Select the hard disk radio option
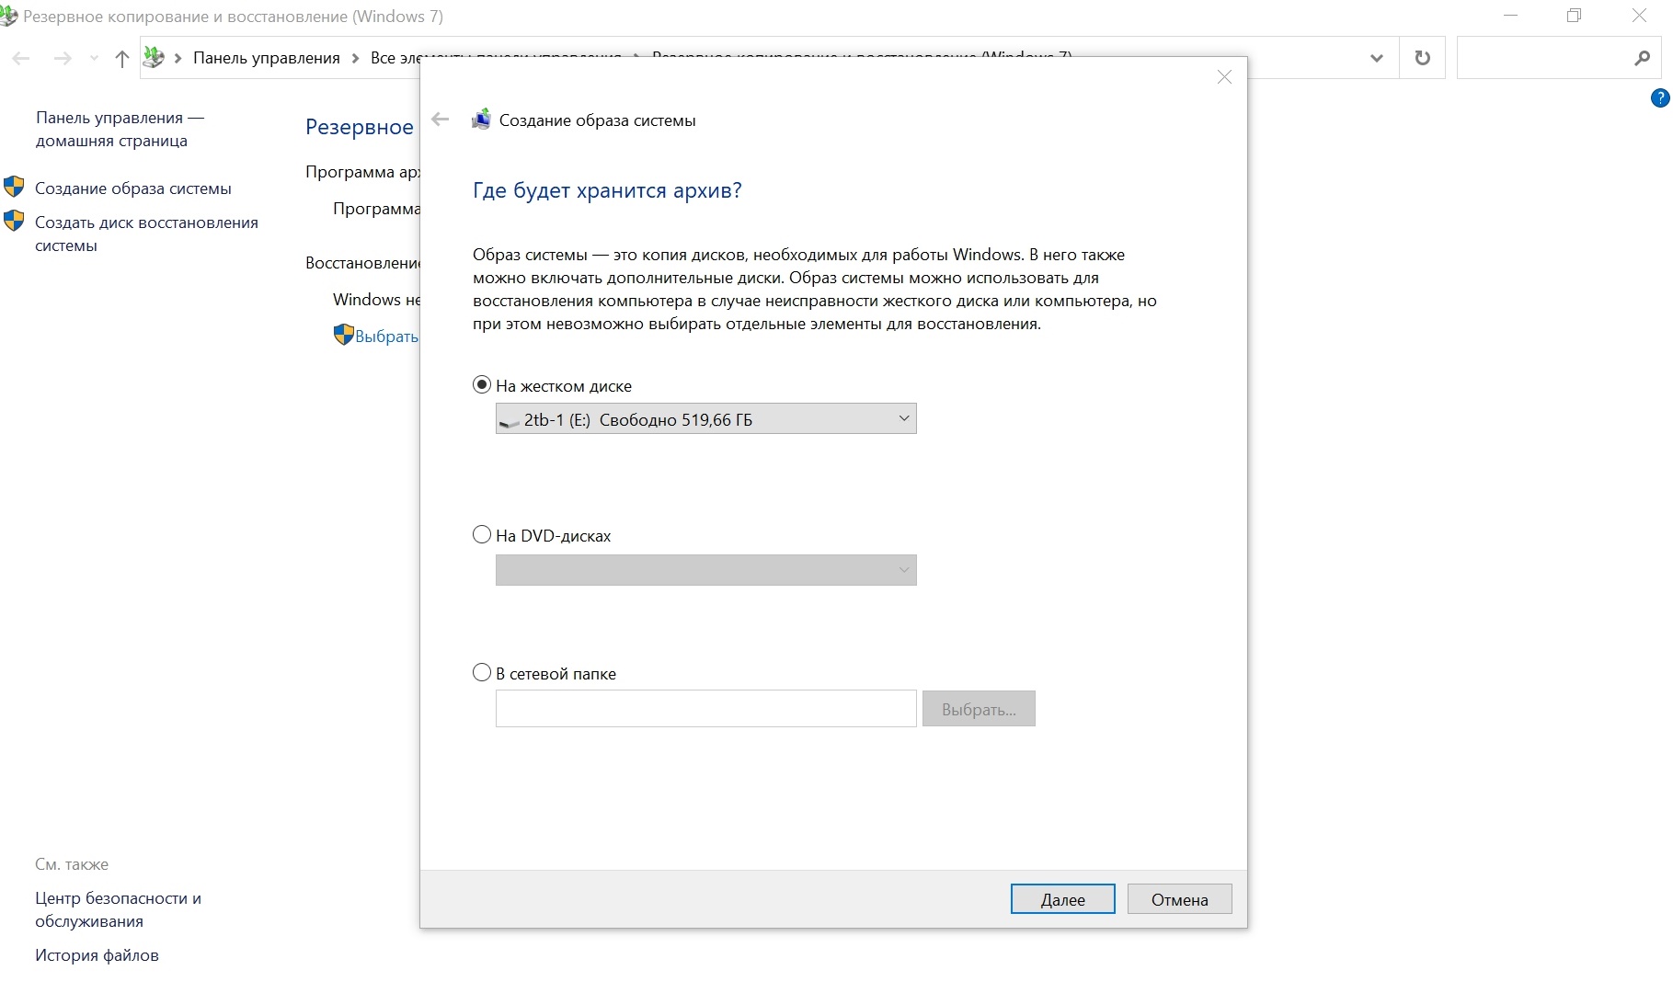 click(x=481, y=385)
